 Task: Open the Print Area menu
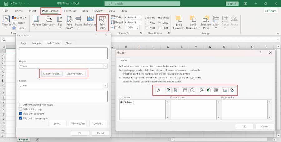pyautogui.click(x=69, y=22)
